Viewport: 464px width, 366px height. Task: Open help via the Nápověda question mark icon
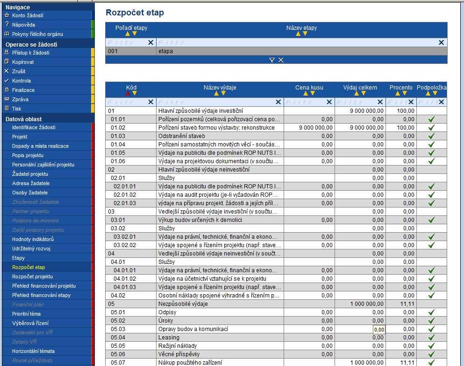point(7,25)
